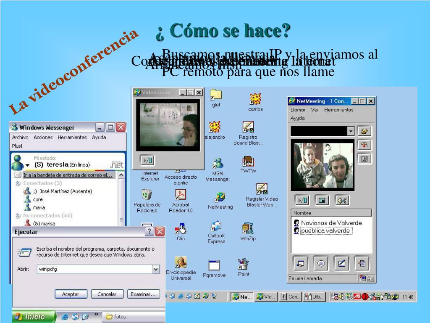The height and width of the screenshot is (323, 430).
Task: Click NetMeeting share program button
Action: pyautogui.click(x=300, y=264)
